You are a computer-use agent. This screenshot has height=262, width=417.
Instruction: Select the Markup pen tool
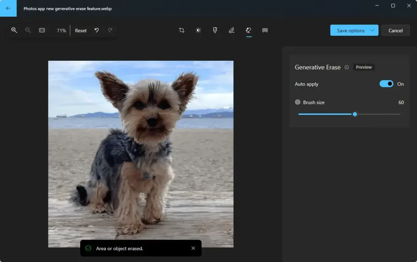(232, 30)
